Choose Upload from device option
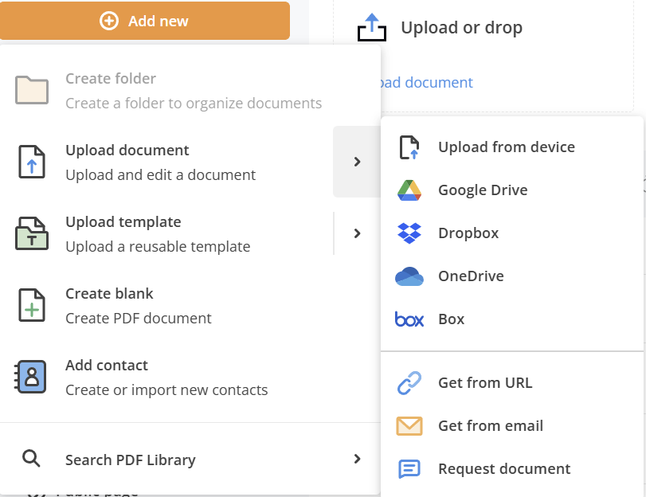This screenshot has width=646, height=497. (512, 147)
